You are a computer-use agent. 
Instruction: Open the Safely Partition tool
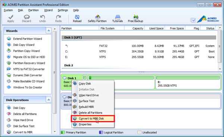(97, 19)
